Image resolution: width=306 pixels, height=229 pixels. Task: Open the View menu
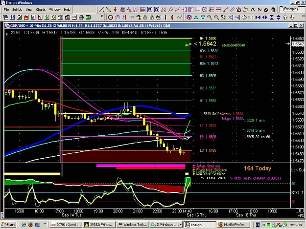pos(29,10)
